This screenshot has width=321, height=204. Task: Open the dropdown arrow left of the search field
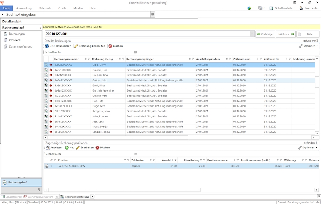tap(3, 15)
